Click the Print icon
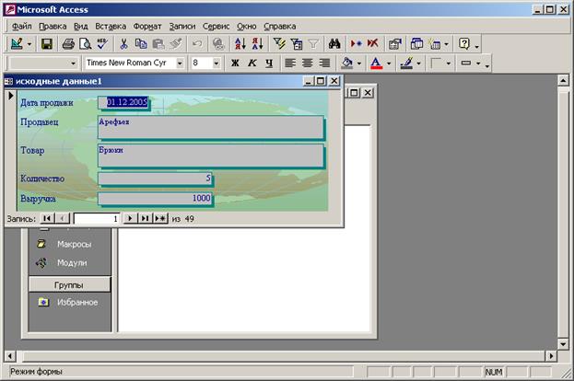The width and height of the screenshot is (574, 381). pyautogui.click(x=68, y=44)
